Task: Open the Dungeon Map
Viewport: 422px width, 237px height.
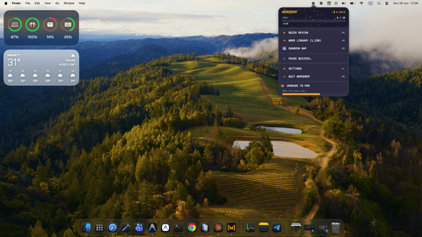Action: click(x=313, y=48)
